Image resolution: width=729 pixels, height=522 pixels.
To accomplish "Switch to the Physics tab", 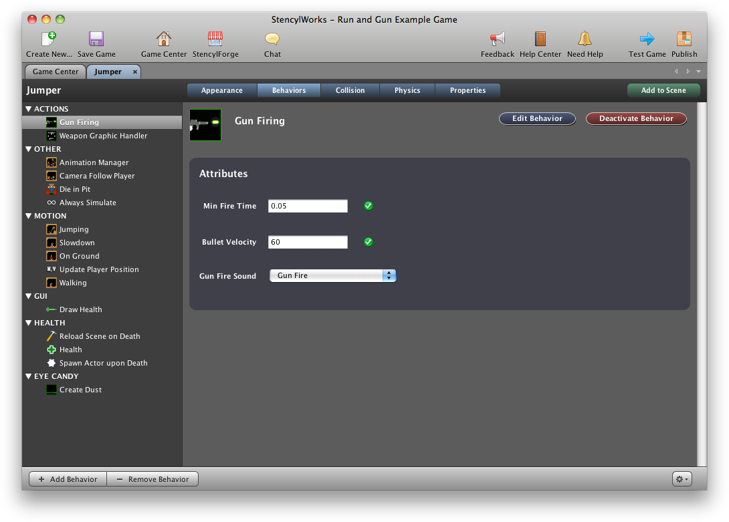I will [407, 90].
